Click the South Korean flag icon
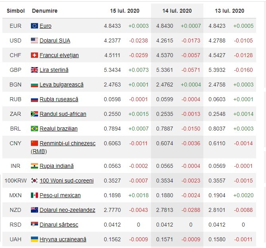 pos(34,181)
